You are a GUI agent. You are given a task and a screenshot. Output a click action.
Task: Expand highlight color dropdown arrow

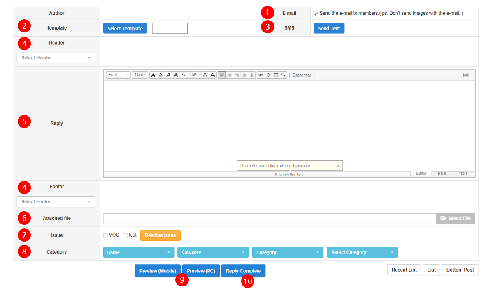pyautogui.click(x=200, y=75)
